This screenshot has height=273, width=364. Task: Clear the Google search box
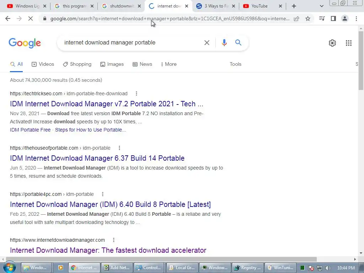[207, 43]
